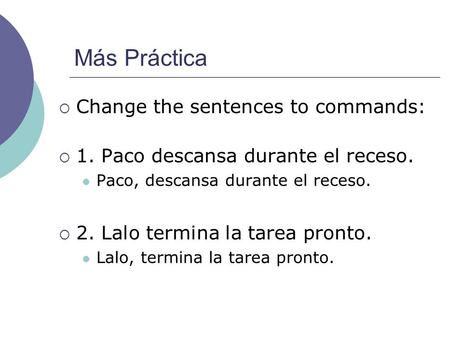Click the sentence '1. Paco descansa durante el receso.'
Image resolution: width=463 pixels, height=347 pixels.
(x=245, y=156)
